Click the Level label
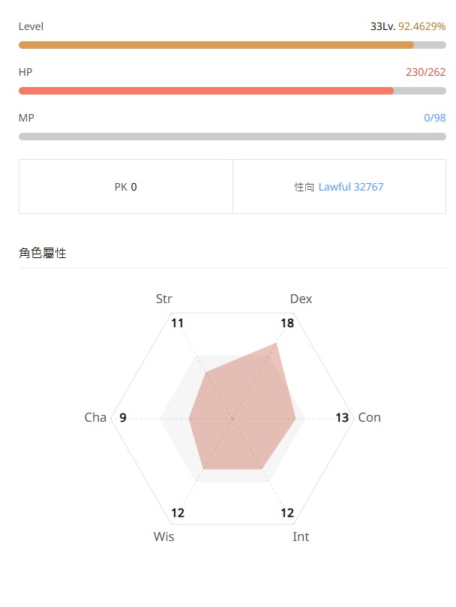This screenshot has height=607, width=456. coord(31,26)
